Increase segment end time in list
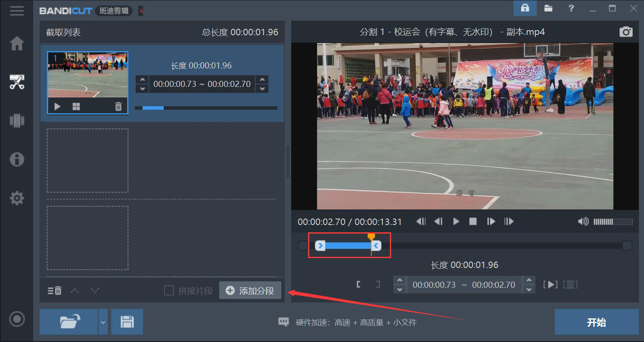 [262, 80]
